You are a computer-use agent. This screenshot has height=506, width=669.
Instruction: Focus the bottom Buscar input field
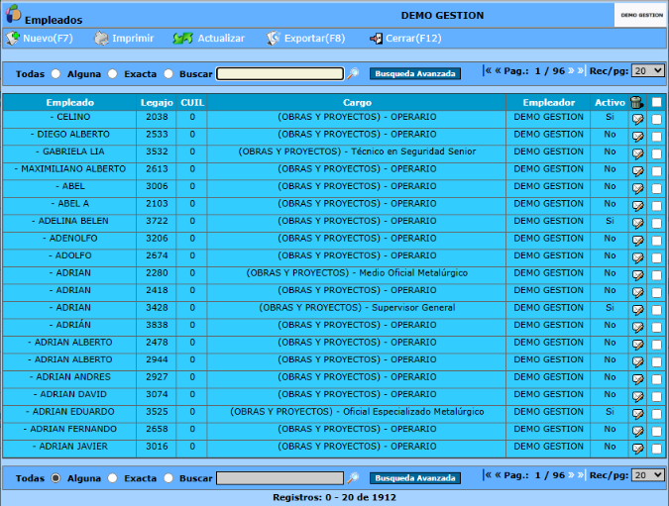tap(279, 478)
